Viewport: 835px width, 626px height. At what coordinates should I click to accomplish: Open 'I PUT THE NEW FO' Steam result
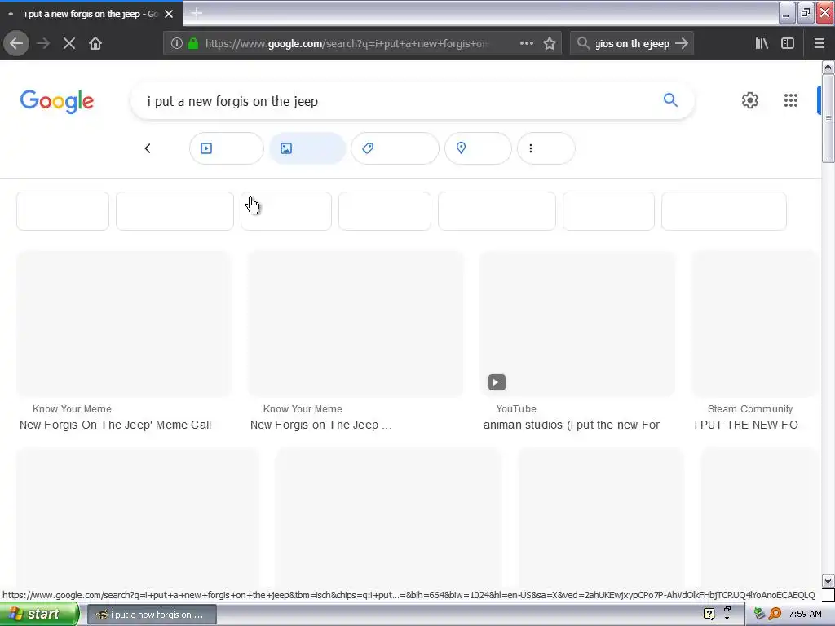pyautogui.click(x=746, y=425)
